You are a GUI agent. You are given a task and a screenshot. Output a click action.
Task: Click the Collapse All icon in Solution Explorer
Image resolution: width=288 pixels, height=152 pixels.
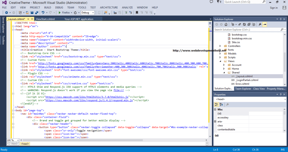[249, 24]
